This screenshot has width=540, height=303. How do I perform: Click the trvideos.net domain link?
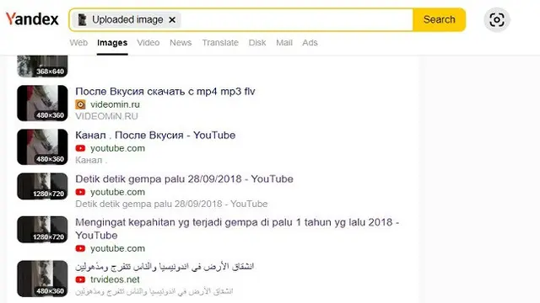pyautogui.click(x=115, y=279)
